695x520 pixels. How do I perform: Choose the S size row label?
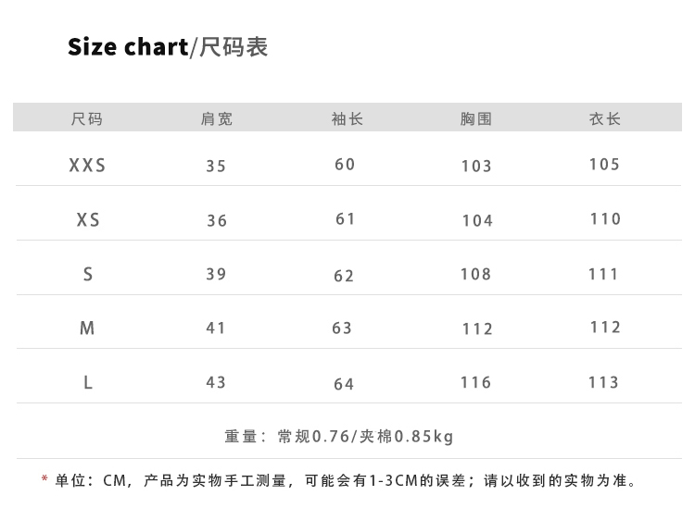click(x=88, y=274)
